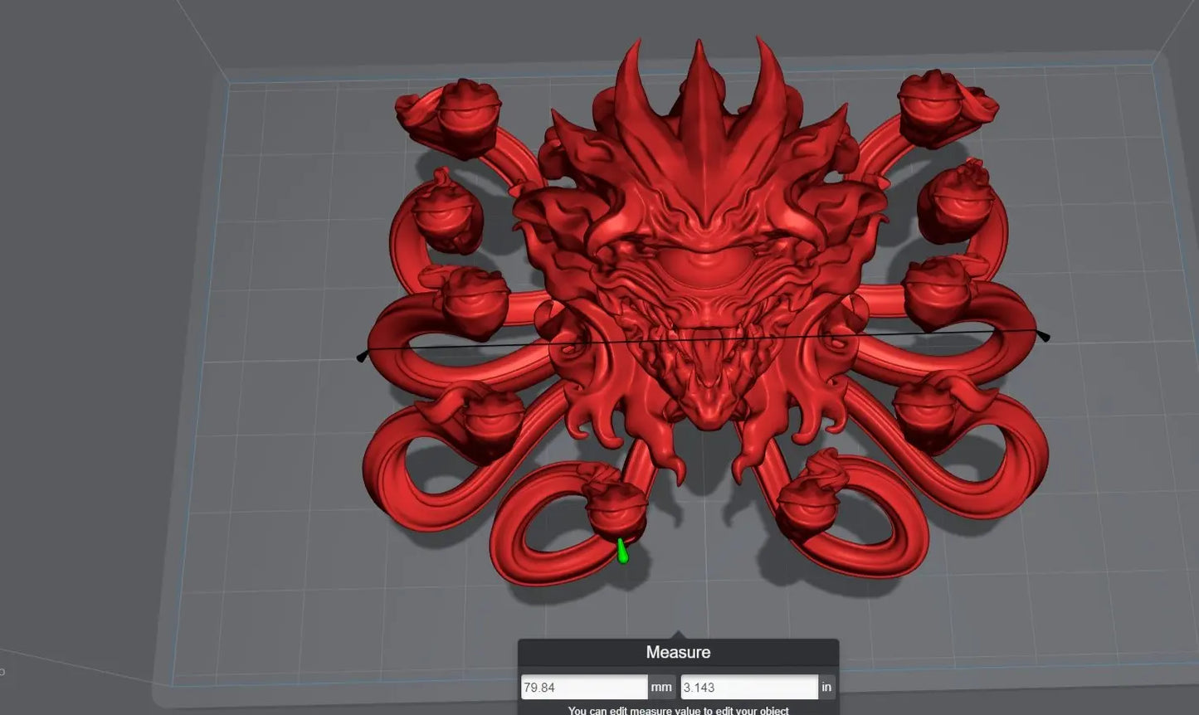Click the in unit label

click(x=826, y=687)
